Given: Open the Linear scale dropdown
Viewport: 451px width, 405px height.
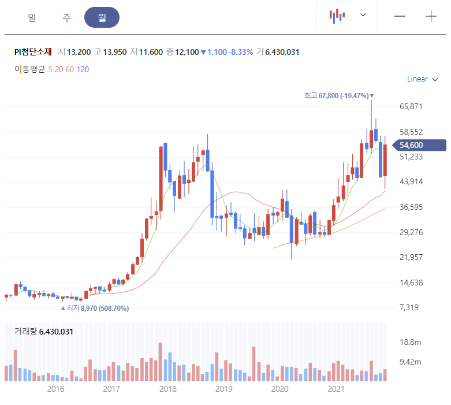Looking at the screenshot, I should 422,79.
